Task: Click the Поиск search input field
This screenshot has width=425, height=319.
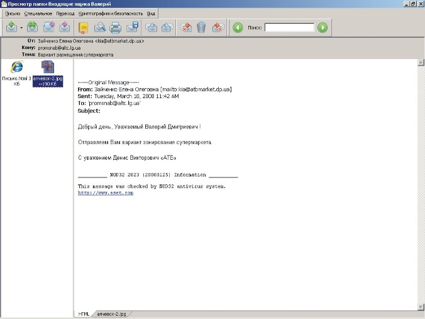Action: point(289,28)
